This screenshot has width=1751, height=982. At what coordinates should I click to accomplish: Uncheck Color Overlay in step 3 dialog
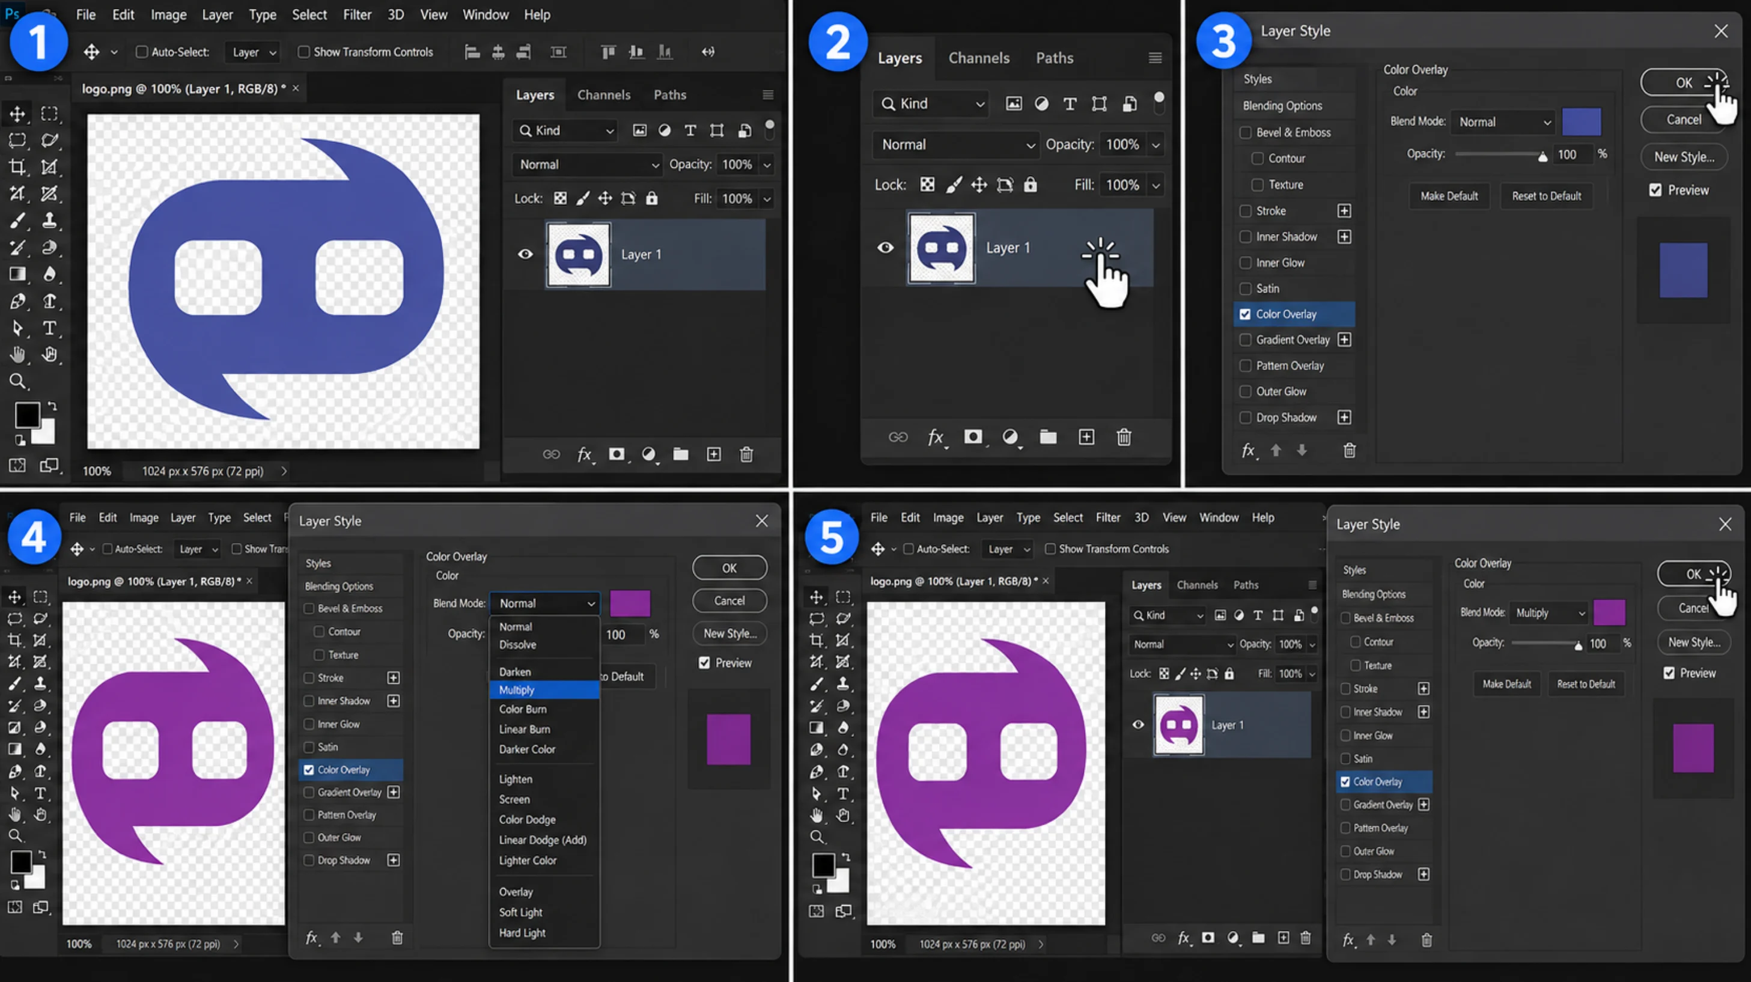pyautogui.click(x=1245, y=314)
